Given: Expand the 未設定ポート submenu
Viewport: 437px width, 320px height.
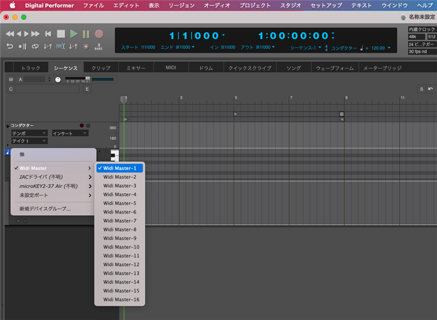Looking at the screenshot, I should 53,195.
